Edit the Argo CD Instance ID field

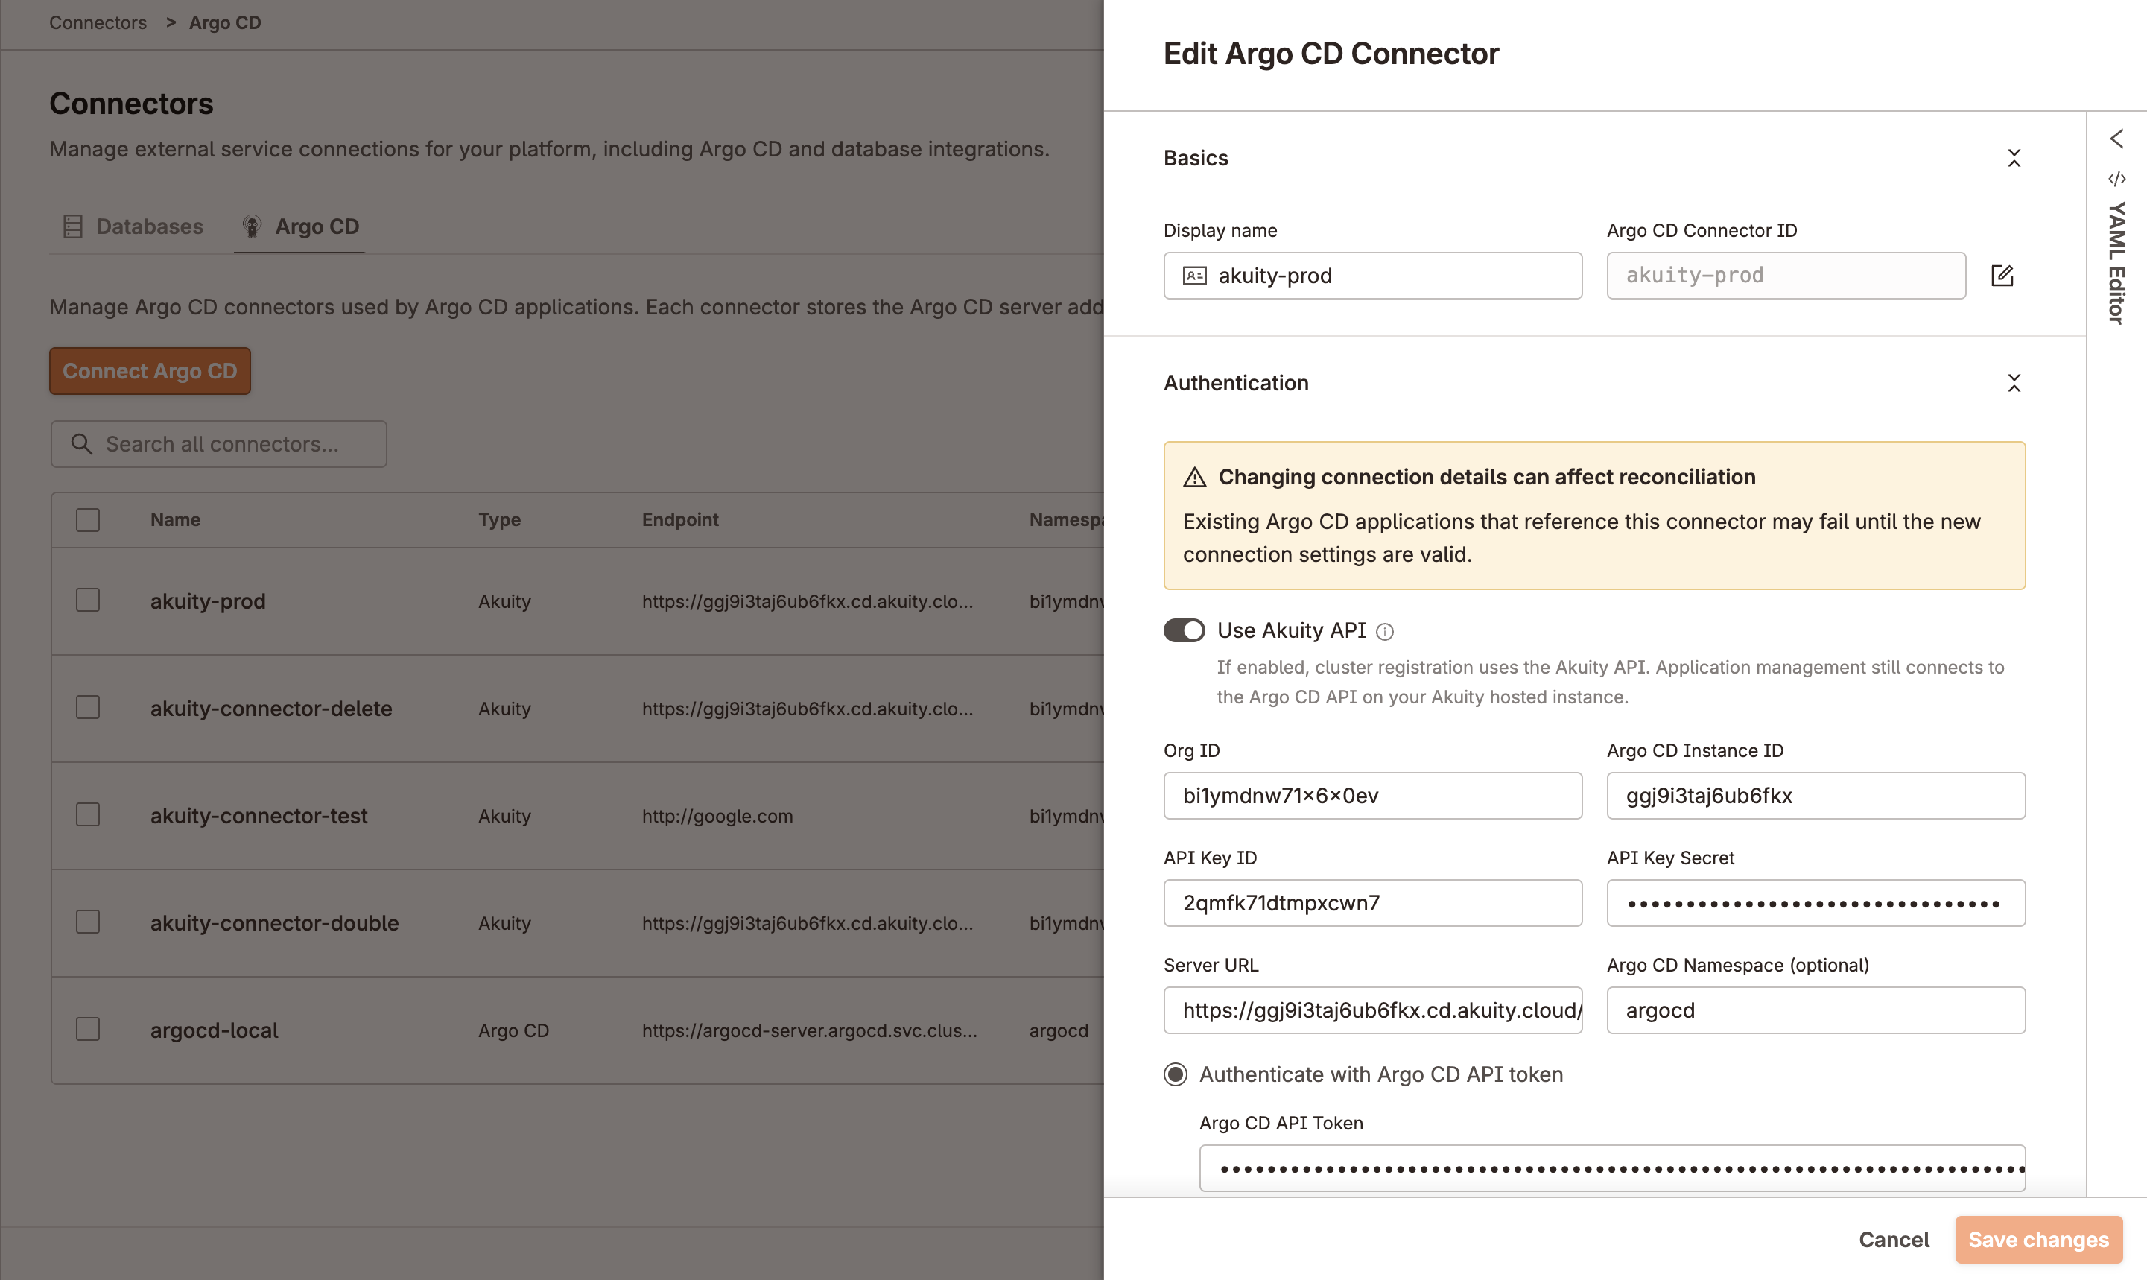(1816, 795)
